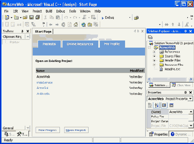
Task: Open the Project menu
Action: click(x=37, y=11)
